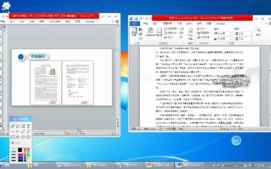Open the 设计 tab in PowerPoint
The height and width of the screenshot is (169, 271).
pyautogui.click(x=22, y=20)
